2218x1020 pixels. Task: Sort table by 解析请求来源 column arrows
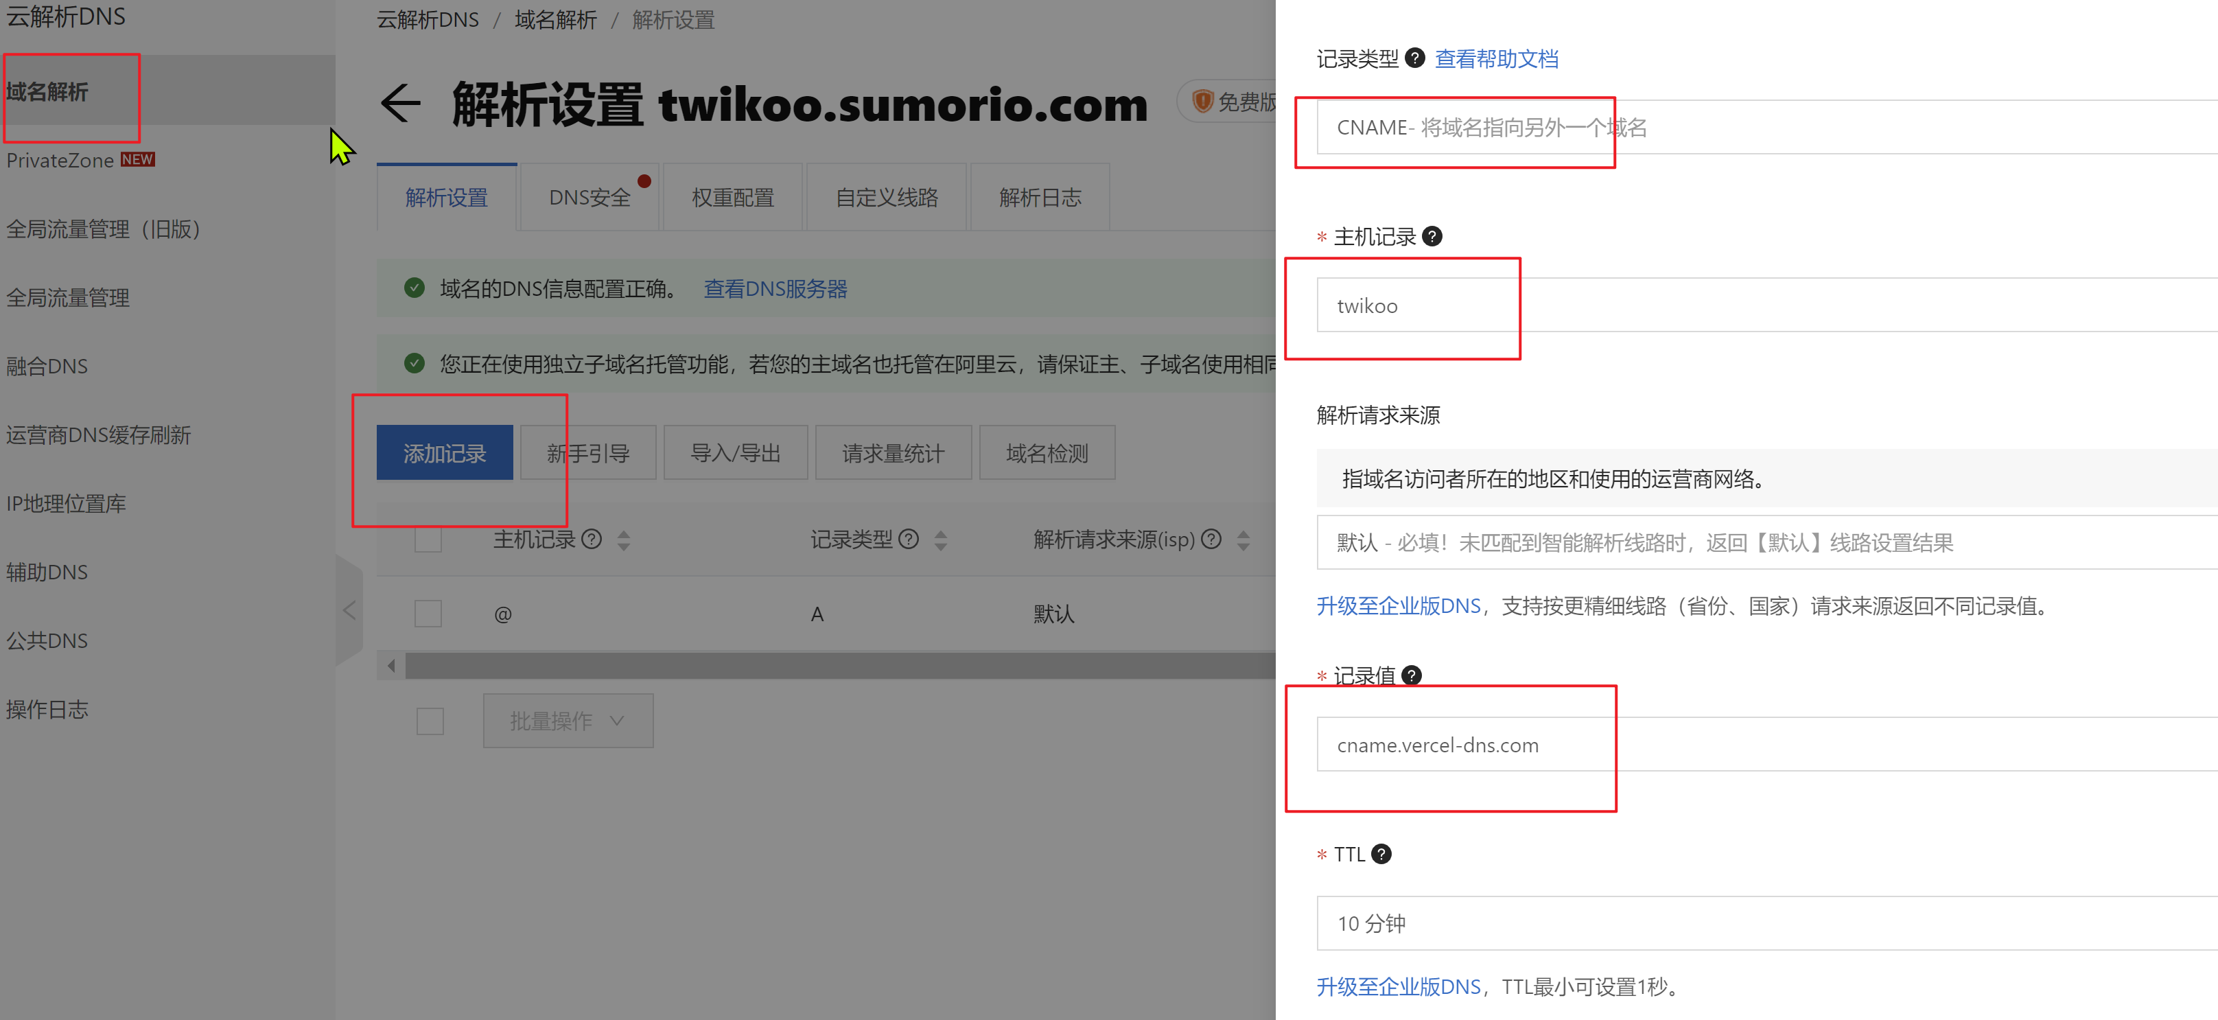point(1244,540)
